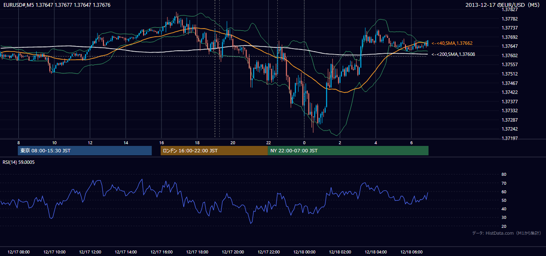Click price axis value 1.37647
Viewport: 546px width, 256px height.
click(509, 46)
